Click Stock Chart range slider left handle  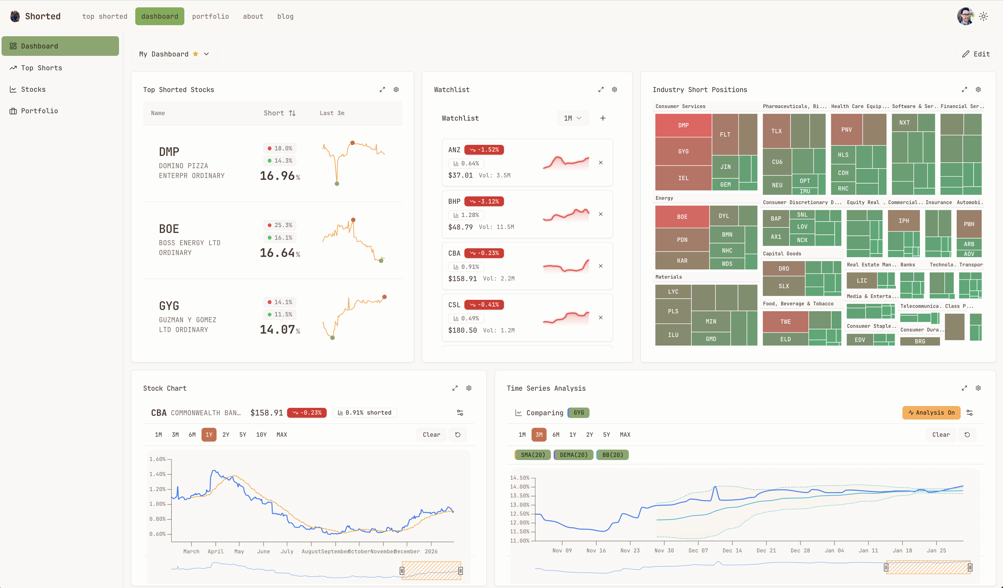coord(402,571)
